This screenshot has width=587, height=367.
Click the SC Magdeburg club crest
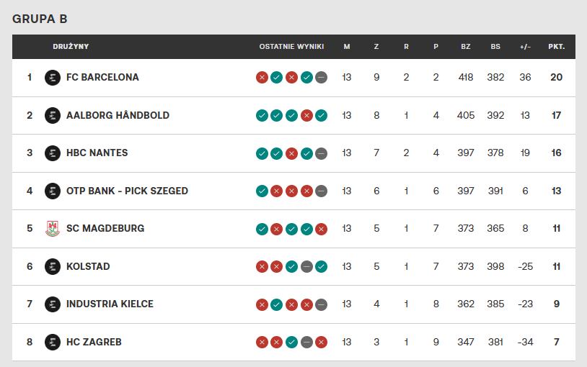(x=52, y=229)
